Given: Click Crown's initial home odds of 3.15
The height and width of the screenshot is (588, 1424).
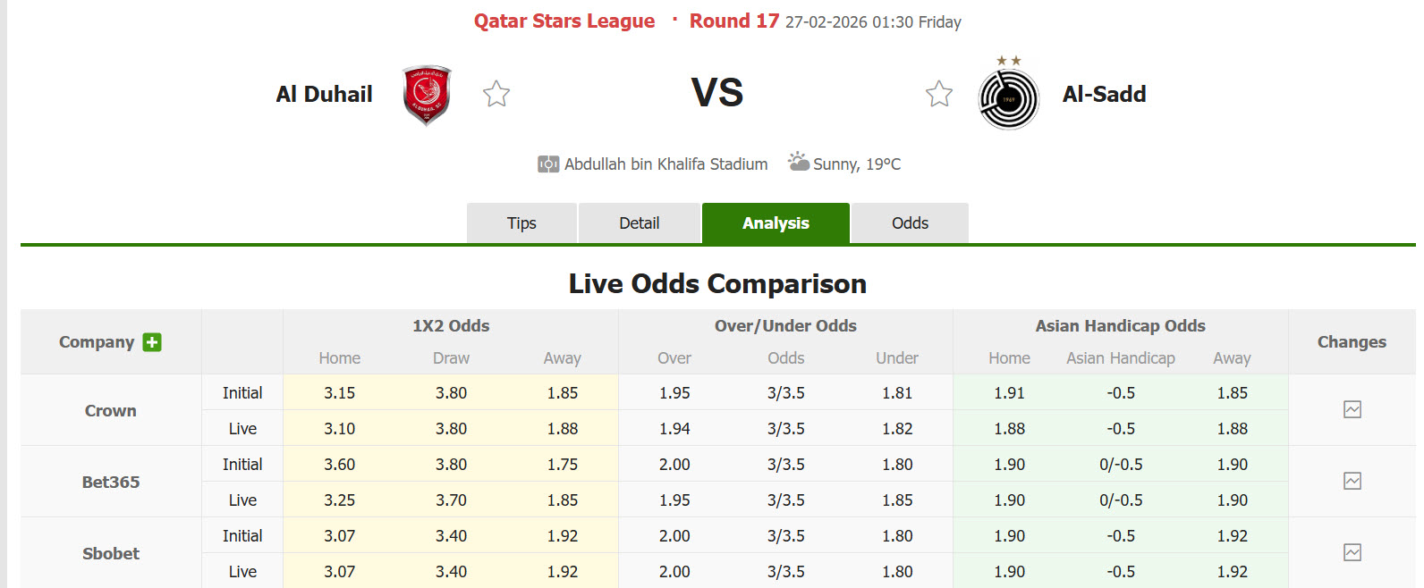Looking at the screenshot, I should tap(339, 392).
